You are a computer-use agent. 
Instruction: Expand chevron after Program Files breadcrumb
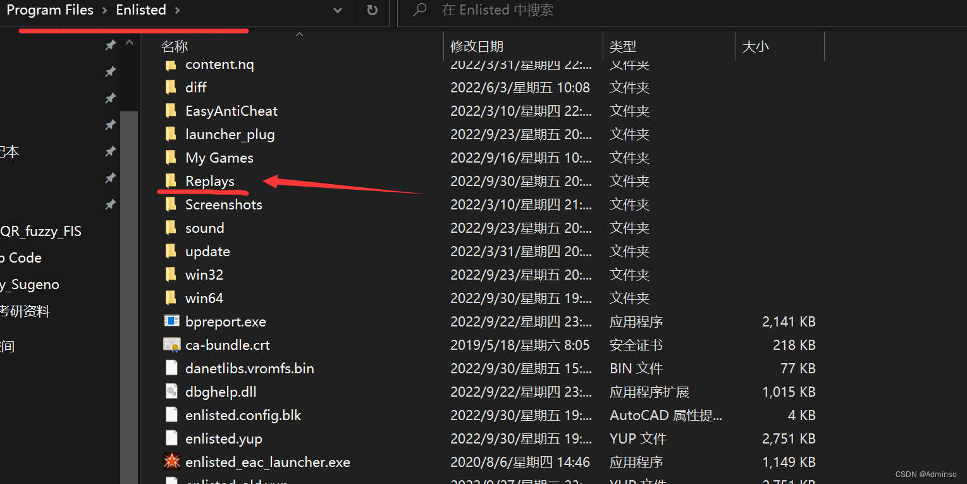pyautogui.click(x=104, y=10)
